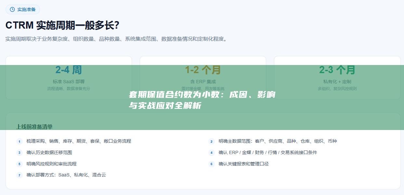Screen dimensions: 404x195
Task: Click the clock icon beside 实施准备
Action: click(12, 9)
